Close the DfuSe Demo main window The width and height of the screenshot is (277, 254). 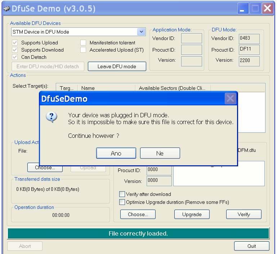(x=268, y=8)
